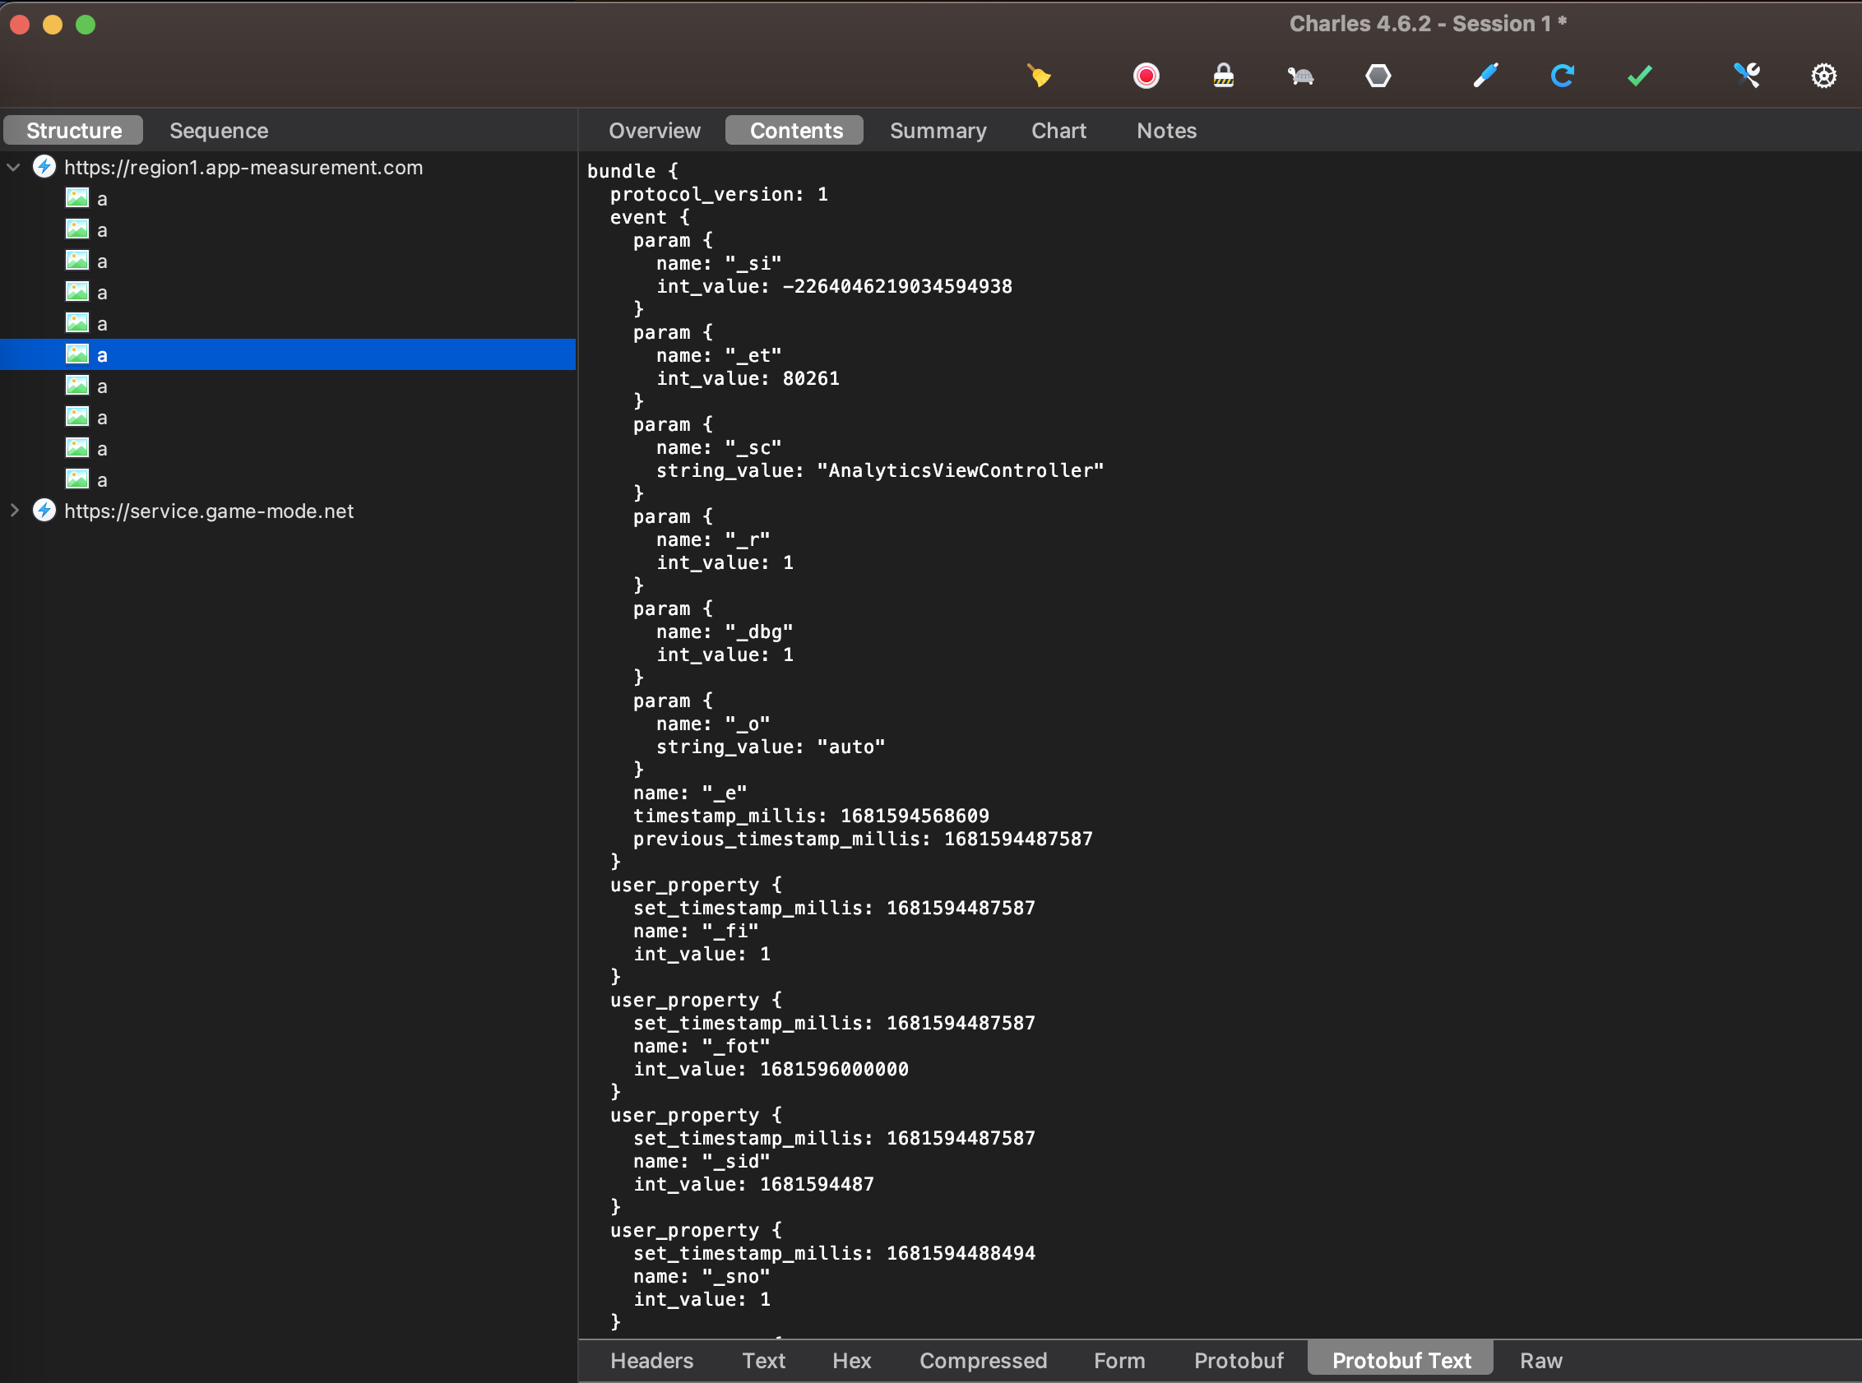1862x1383 pixels.
Task: Click the green checkmark validate icon
Action: click(x=1639, y=76)
